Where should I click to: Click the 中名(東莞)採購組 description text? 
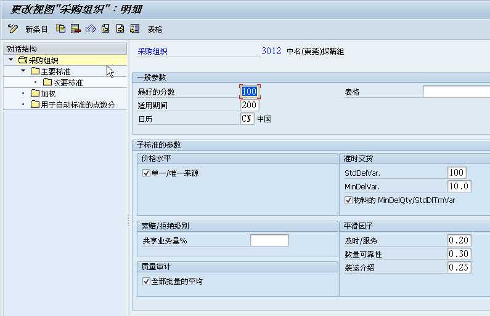[x=316, y=52]
